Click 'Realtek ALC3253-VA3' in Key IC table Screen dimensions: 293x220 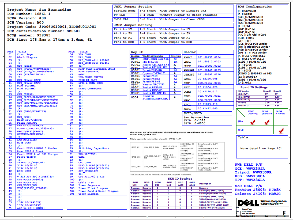156,65
